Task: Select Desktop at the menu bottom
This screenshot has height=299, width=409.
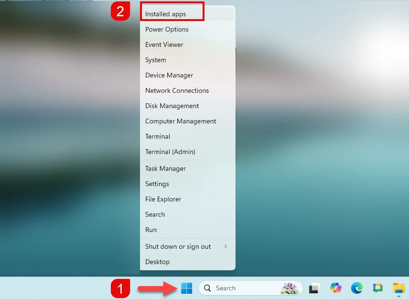Action: coord(188,262)
